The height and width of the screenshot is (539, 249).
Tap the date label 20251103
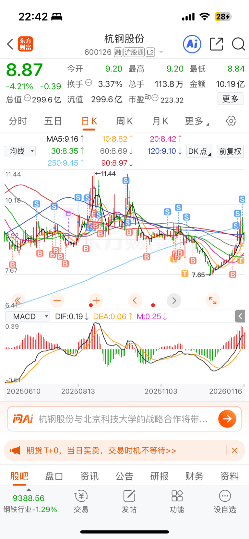click(161, 391)
